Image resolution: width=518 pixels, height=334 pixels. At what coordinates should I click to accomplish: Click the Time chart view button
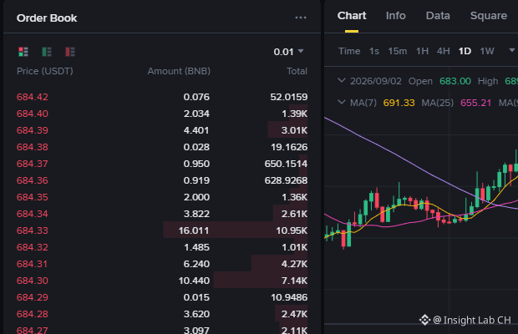click(349, 51)
